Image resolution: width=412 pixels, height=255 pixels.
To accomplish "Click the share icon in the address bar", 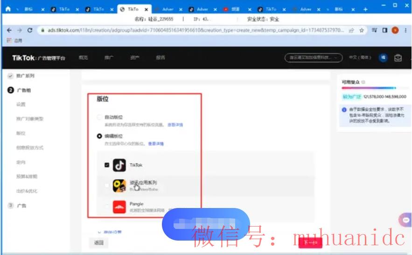I will [x=351, y=30].
